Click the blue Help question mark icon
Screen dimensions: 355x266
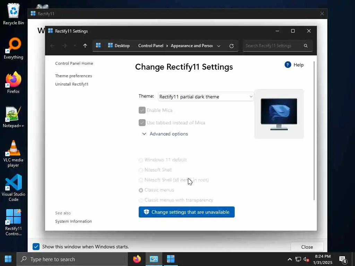[288, 65]
